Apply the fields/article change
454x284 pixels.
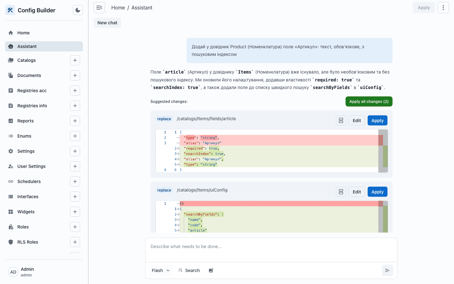377,121
